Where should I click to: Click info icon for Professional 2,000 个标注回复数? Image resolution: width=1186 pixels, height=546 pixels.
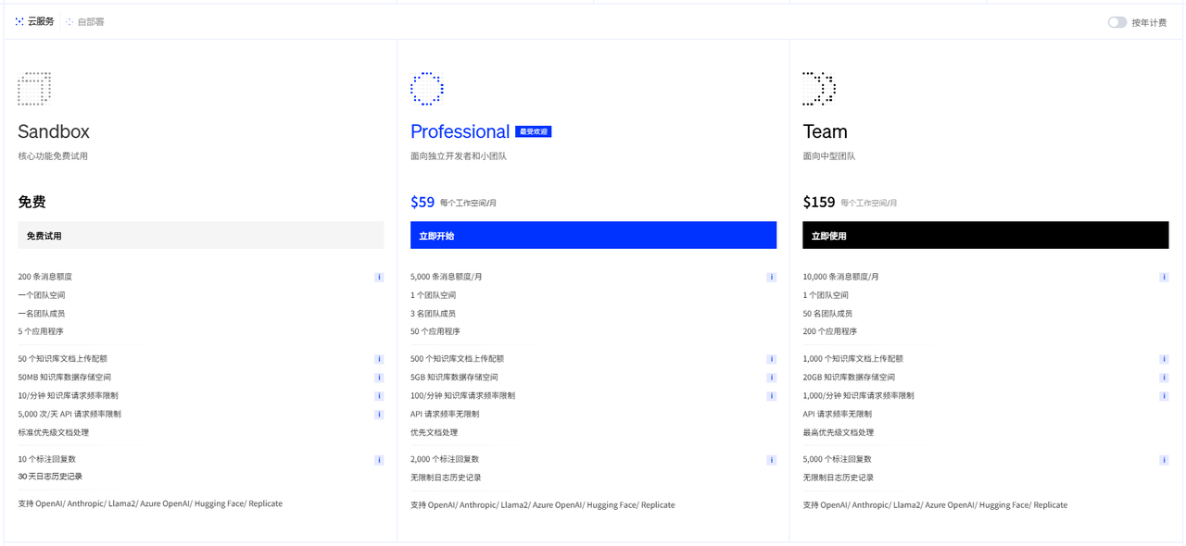772,460
